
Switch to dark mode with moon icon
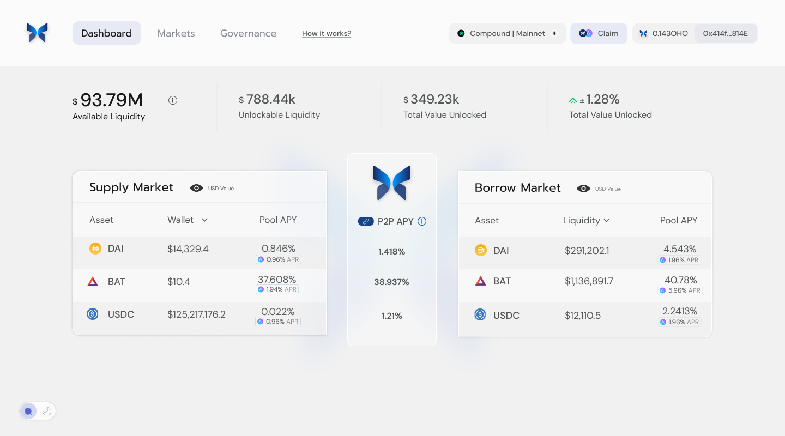(x=47, y=411)
